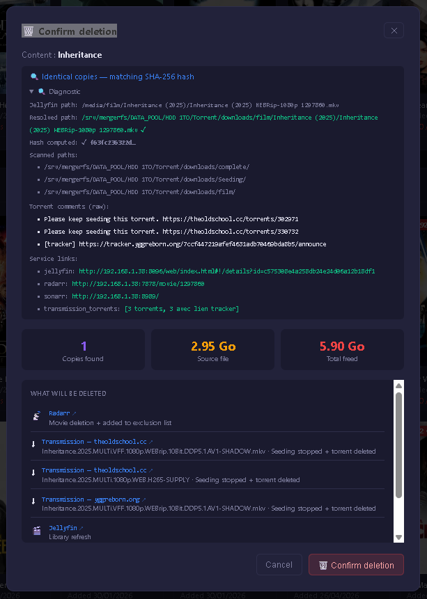Click download arrow icon beside H265-SUPPLY torrent
Screen dimensions: 427x599
click(33, 472)
